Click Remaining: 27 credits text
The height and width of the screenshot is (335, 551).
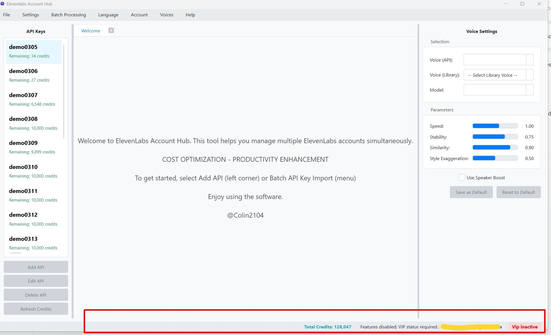tap(29, 80)
